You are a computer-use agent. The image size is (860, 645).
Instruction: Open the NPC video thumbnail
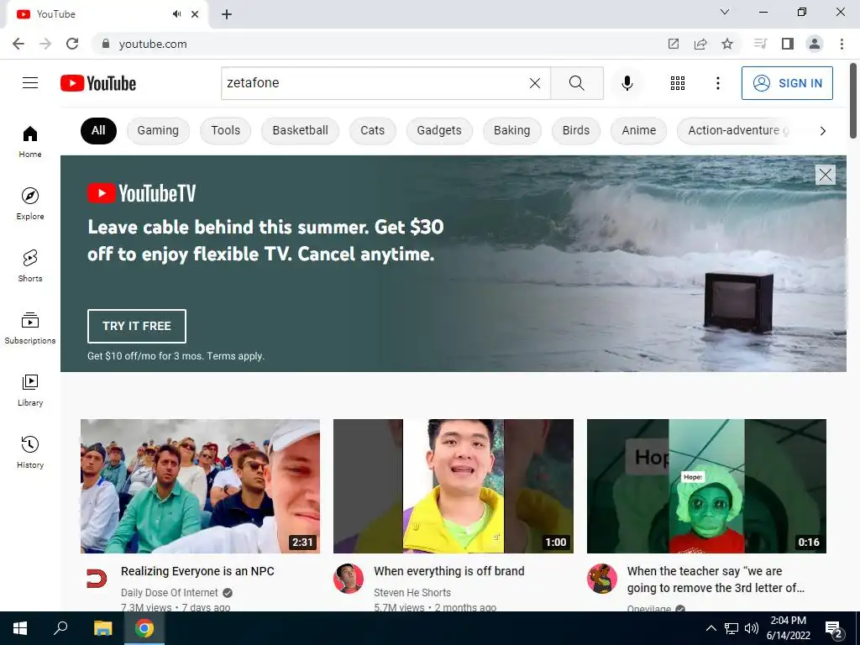[200, 486]
